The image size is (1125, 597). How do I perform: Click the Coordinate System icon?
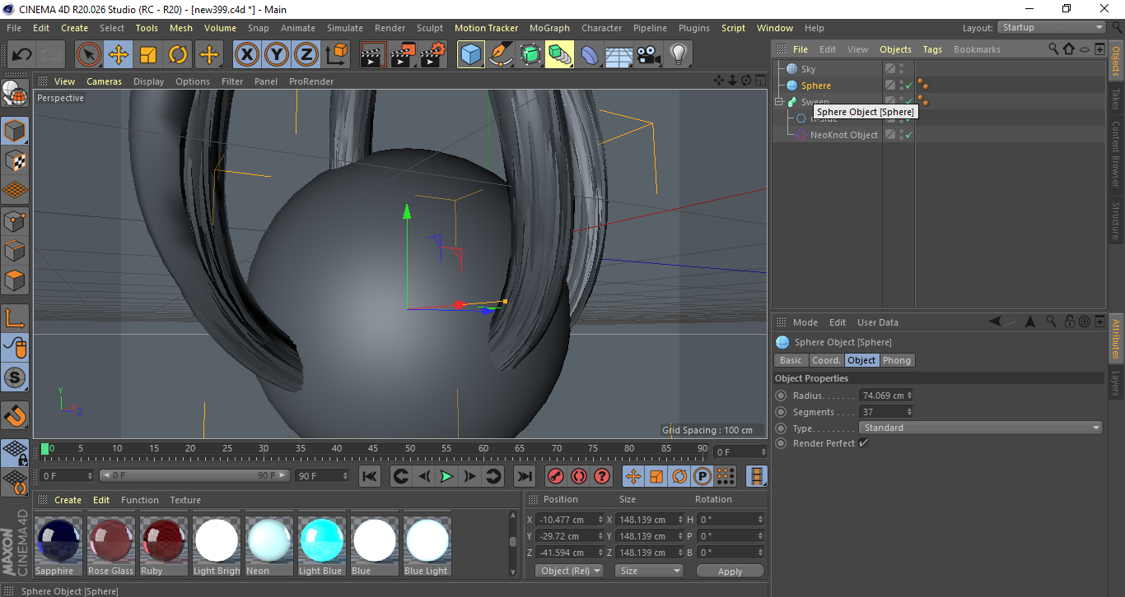336,55
